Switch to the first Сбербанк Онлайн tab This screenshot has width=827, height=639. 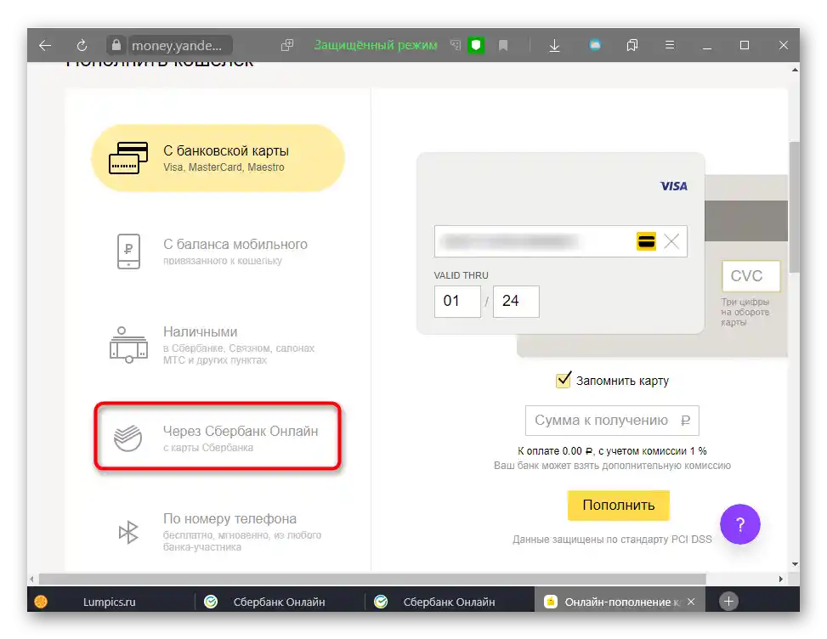coord(280,602)
